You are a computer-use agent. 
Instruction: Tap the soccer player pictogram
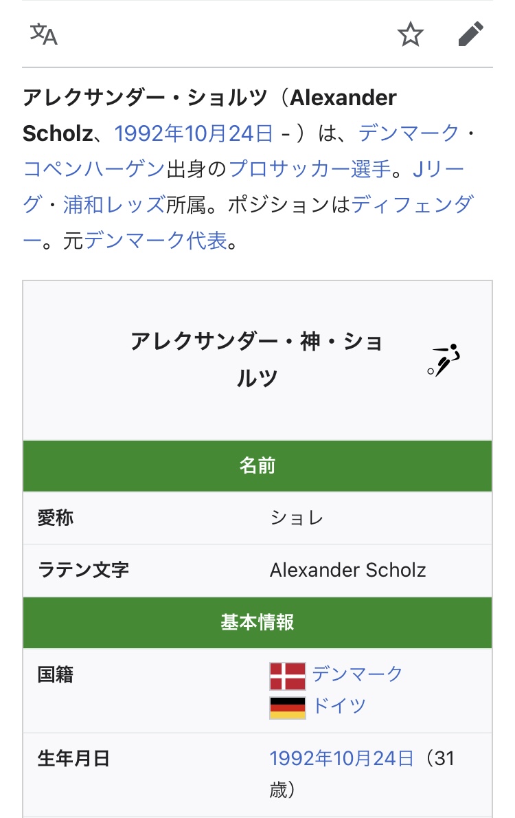tap(443, 360)
